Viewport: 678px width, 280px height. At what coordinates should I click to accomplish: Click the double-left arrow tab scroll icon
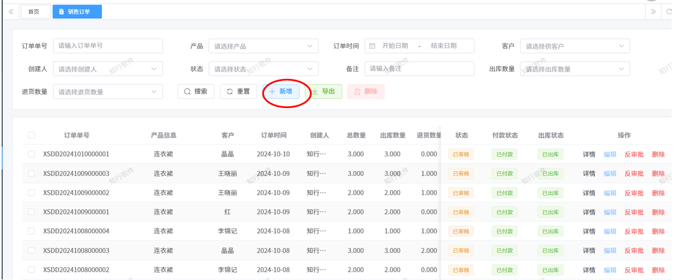point(10,11)
